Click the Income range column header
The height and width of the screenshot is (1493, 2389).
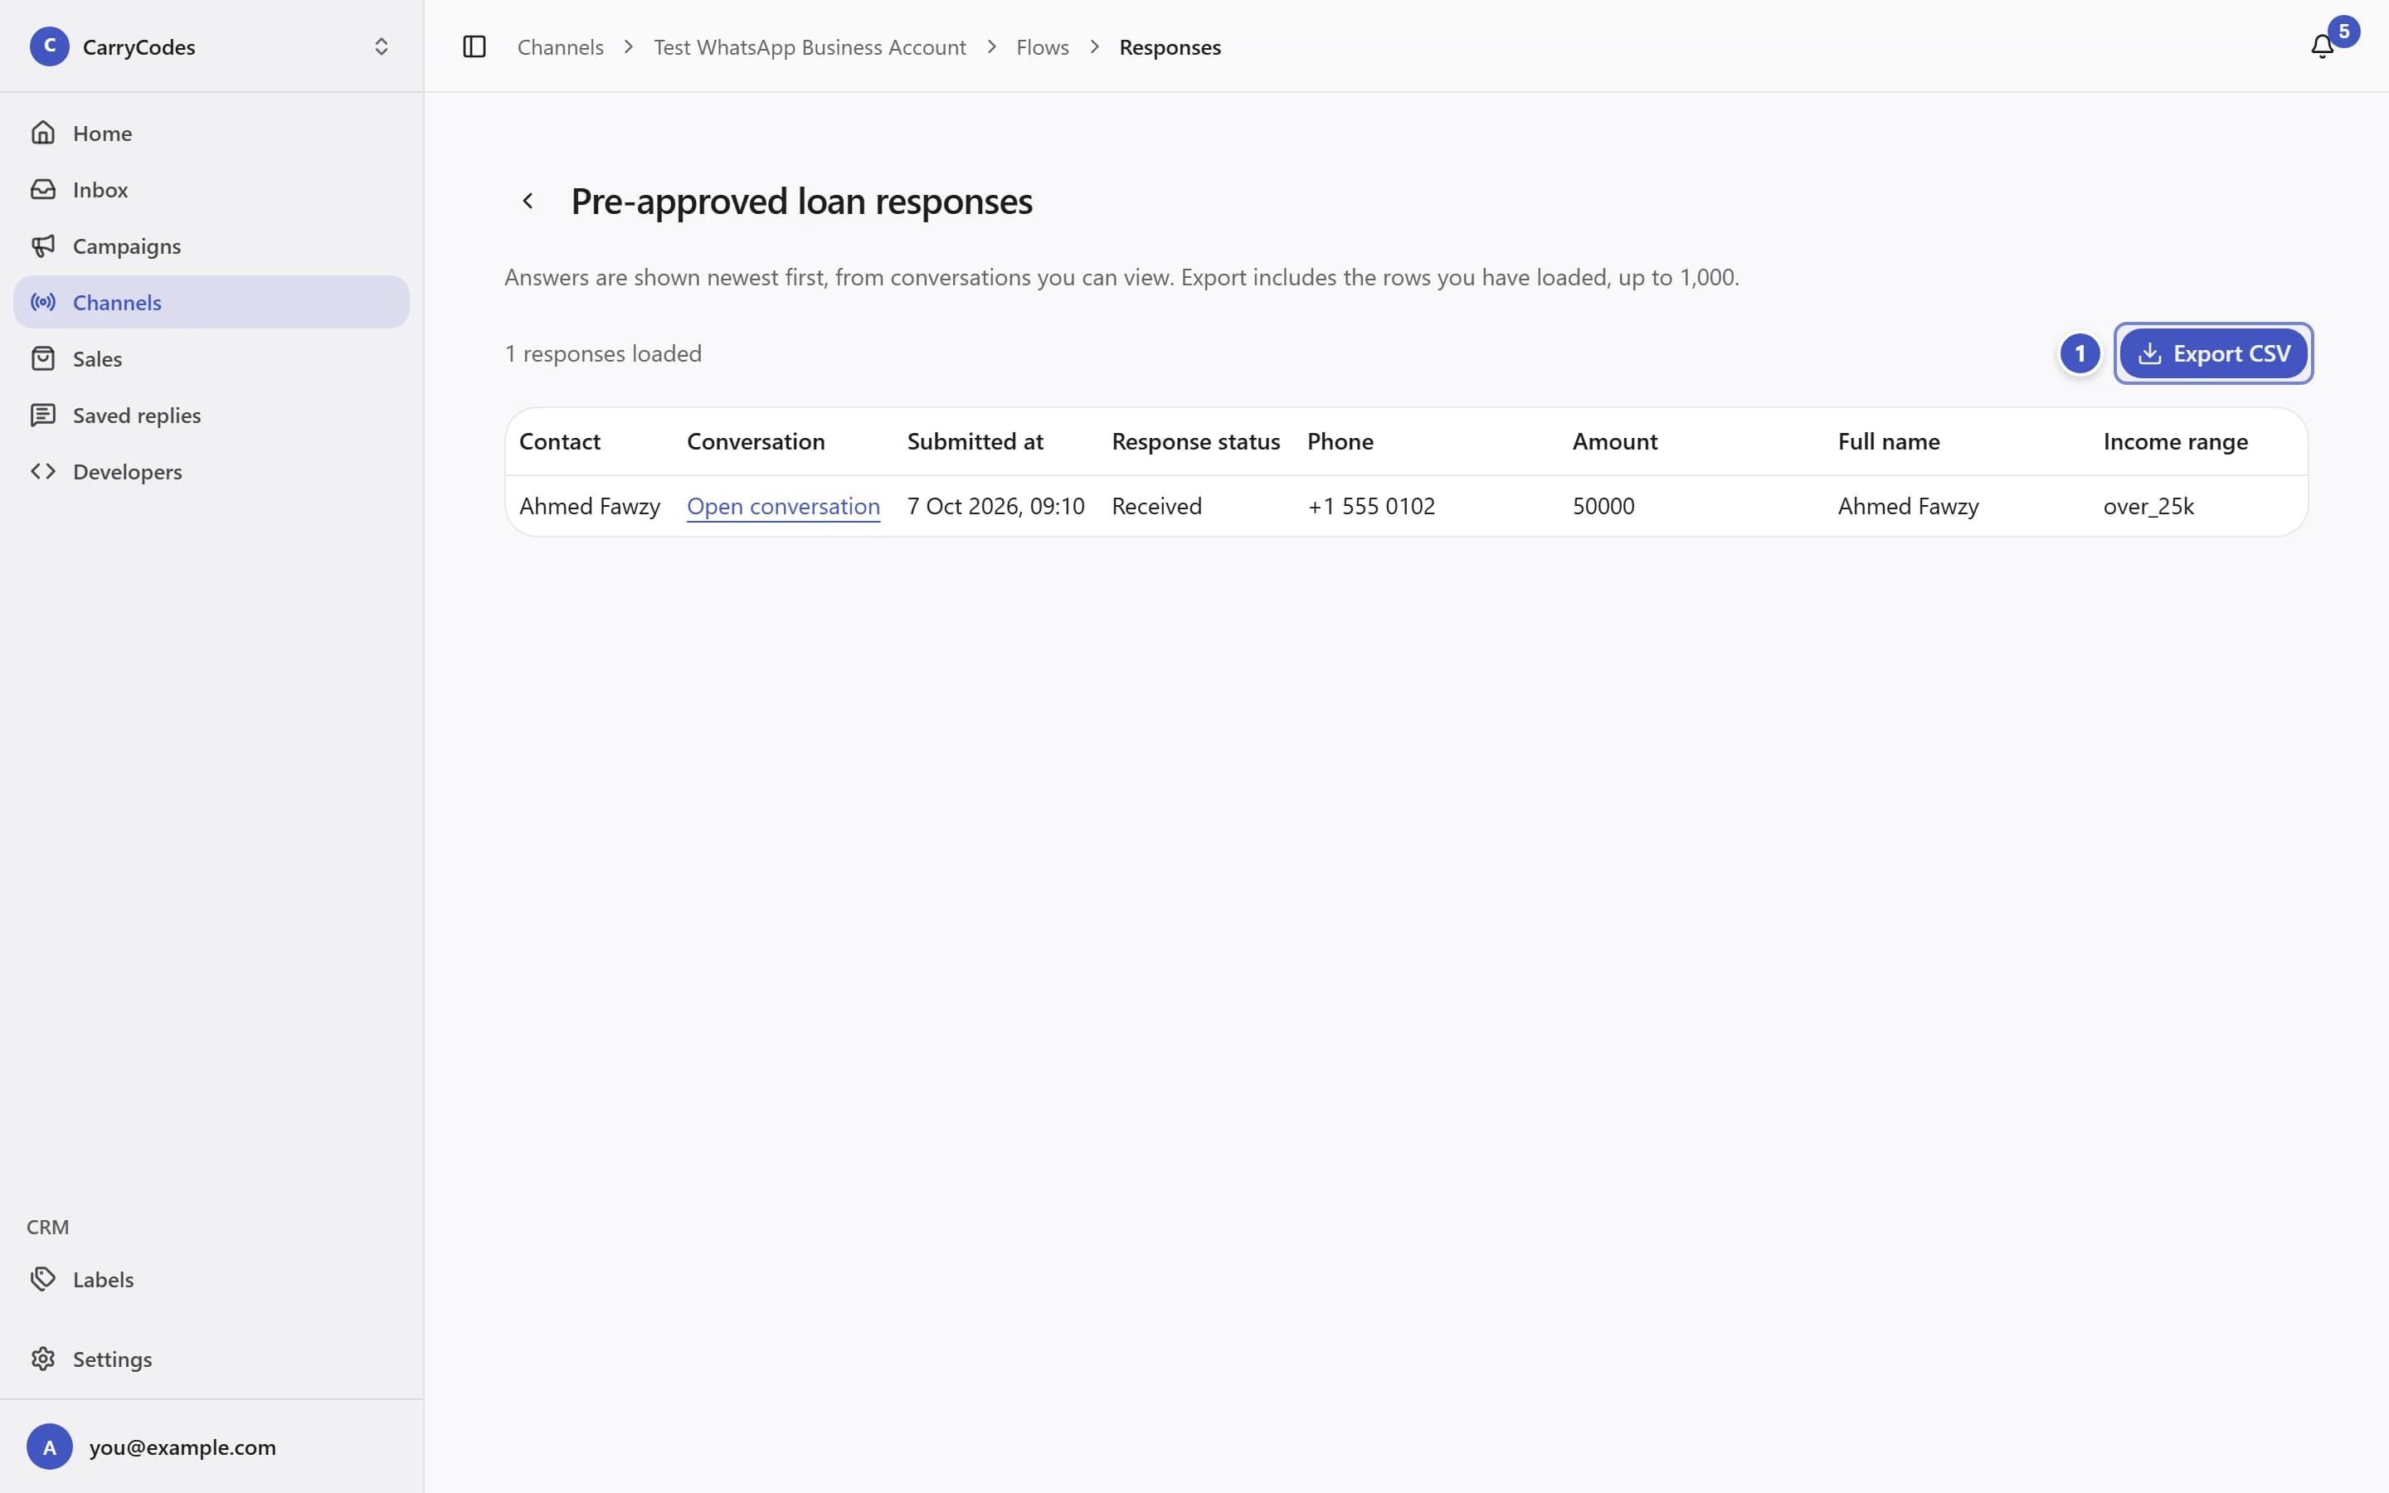(x=2175, y=441)
